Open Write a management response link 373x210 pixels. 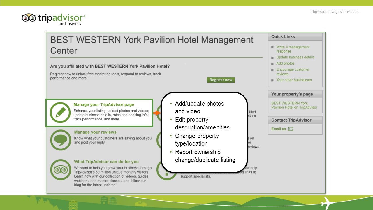293,49
